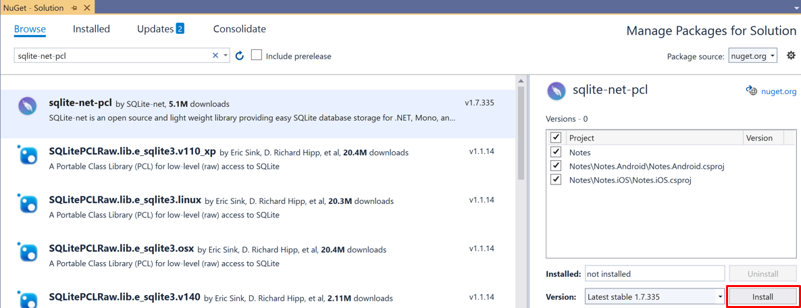
Task: Uncheck Notes.Android.csproj project checkbox
Action: coord(556,165)
